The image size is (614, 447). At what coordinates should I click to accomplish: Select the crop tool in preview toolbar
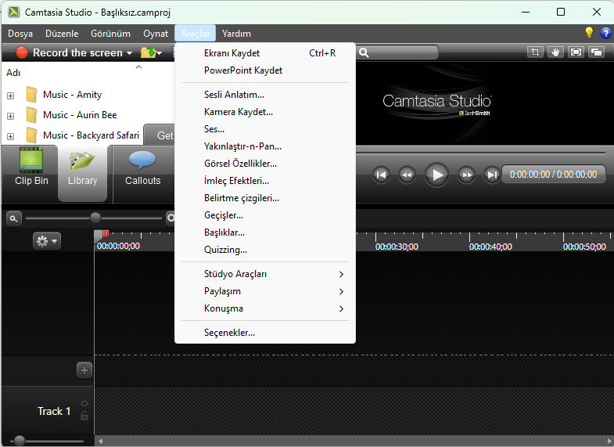535,52
